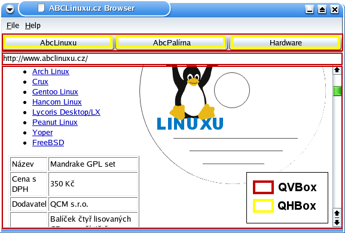Open the Hancom Linux link
Viewport: 345px width, 233px height.
tap(57, 102)
